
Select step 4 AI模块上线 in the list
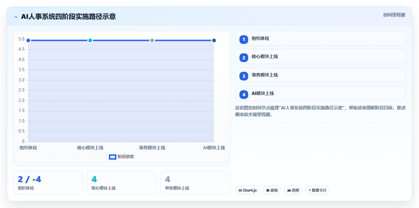coord(320,94)
